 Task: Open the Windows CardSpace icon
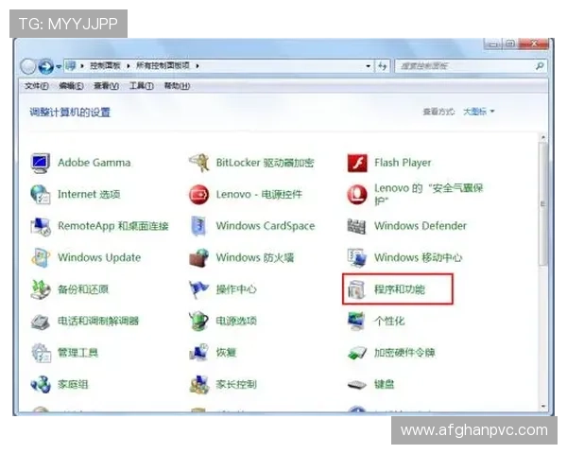click(x=198, y=226)
